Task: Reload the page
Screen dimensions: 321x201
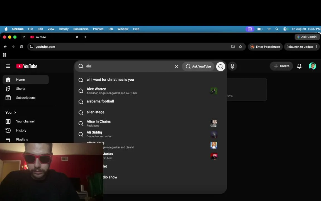Action: click(21, 47)
